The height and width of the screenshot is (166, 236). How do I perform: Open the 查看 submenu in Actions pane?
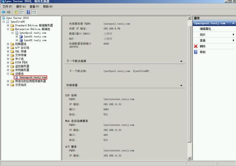214,40
